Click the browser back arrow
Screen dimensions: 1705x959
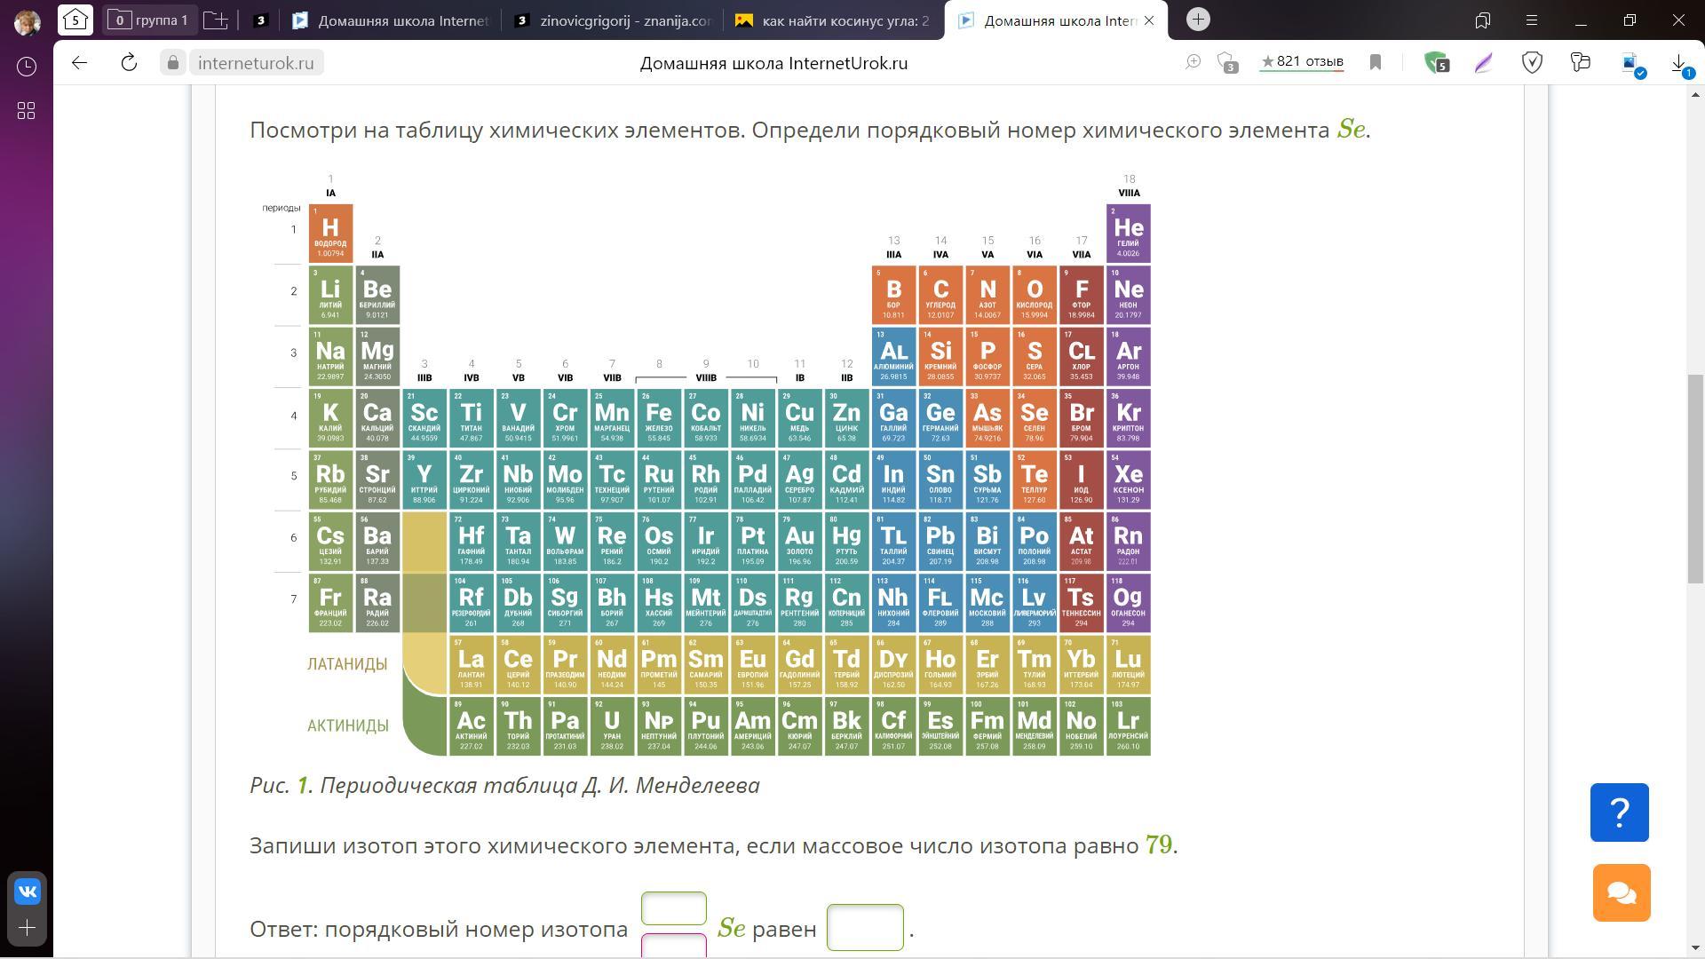tap(80, 62)
